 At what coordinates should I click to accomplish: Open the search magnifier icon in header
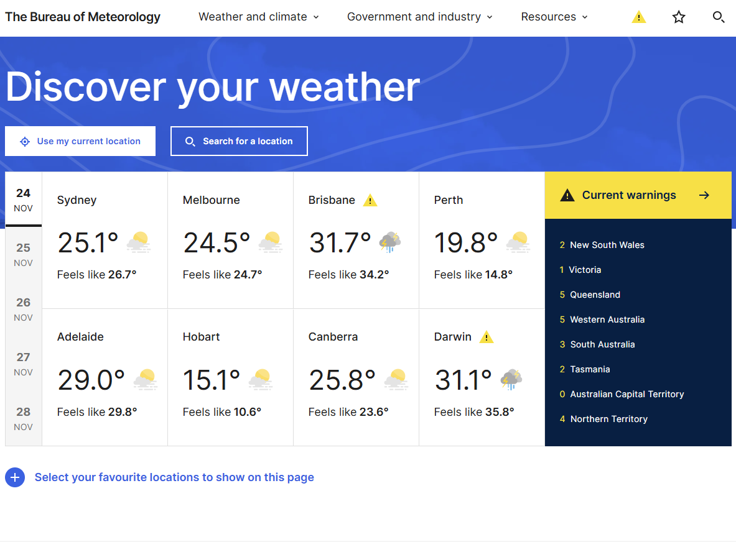(x=718, y=17)
